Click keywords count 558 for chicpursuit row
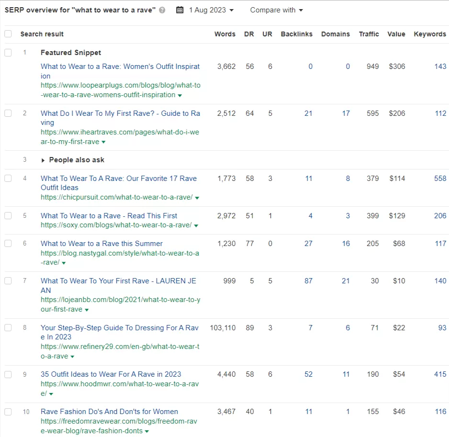Viewport: 449px width, 437px height. 440,179
